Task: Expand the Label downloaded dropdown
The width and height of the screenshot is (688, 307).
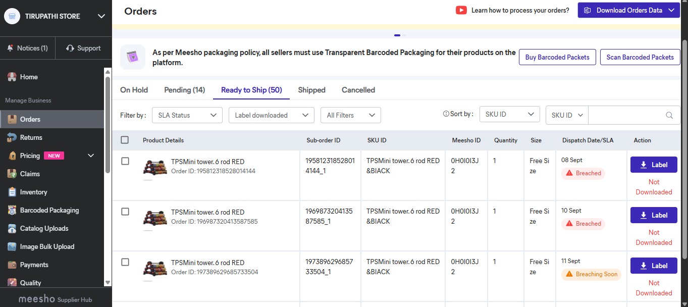Action: (x=271, y=115)
